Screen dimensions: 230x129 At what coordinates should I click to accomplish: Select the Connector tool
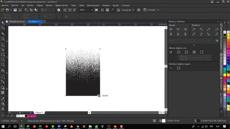tap(3, 82)
